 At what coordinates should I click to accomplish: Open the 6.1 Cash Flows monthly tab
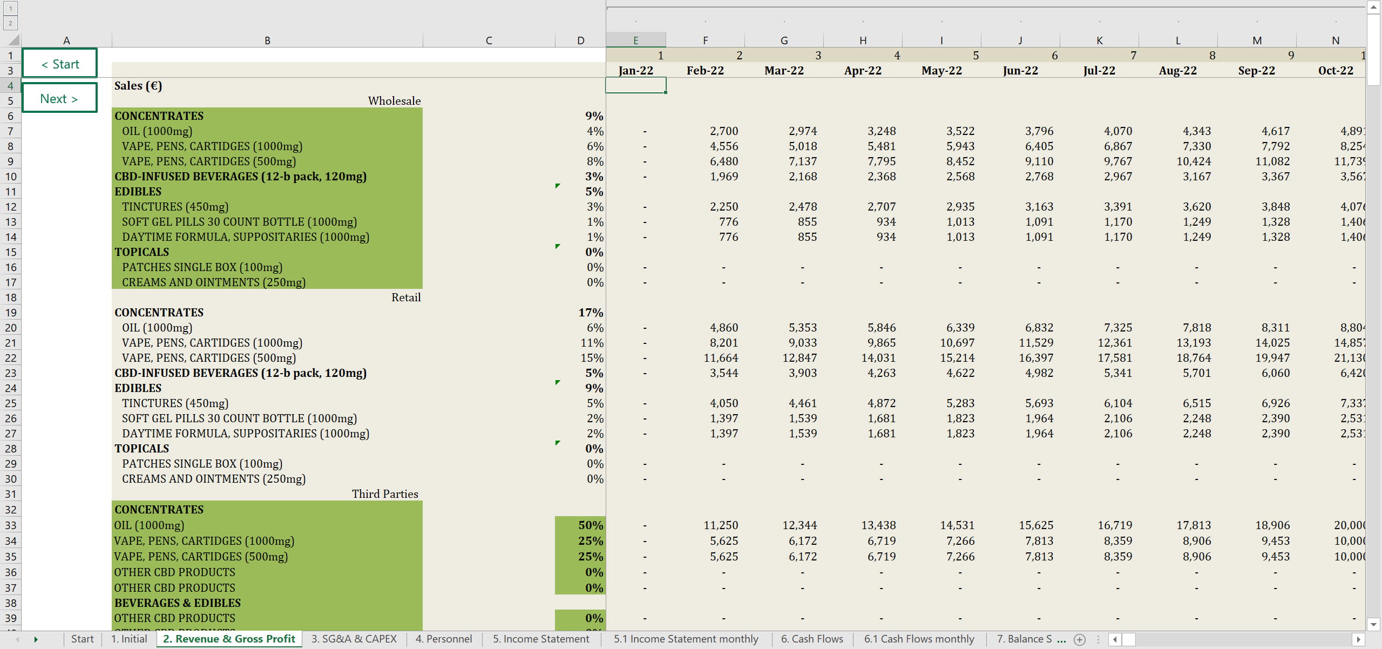(x=919, y=639)
